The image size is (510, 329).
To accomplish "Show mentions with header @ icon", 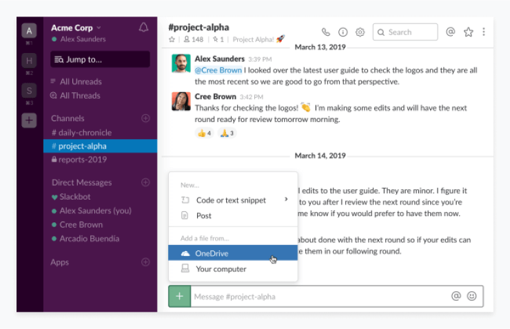I will [x=451, y=32].
